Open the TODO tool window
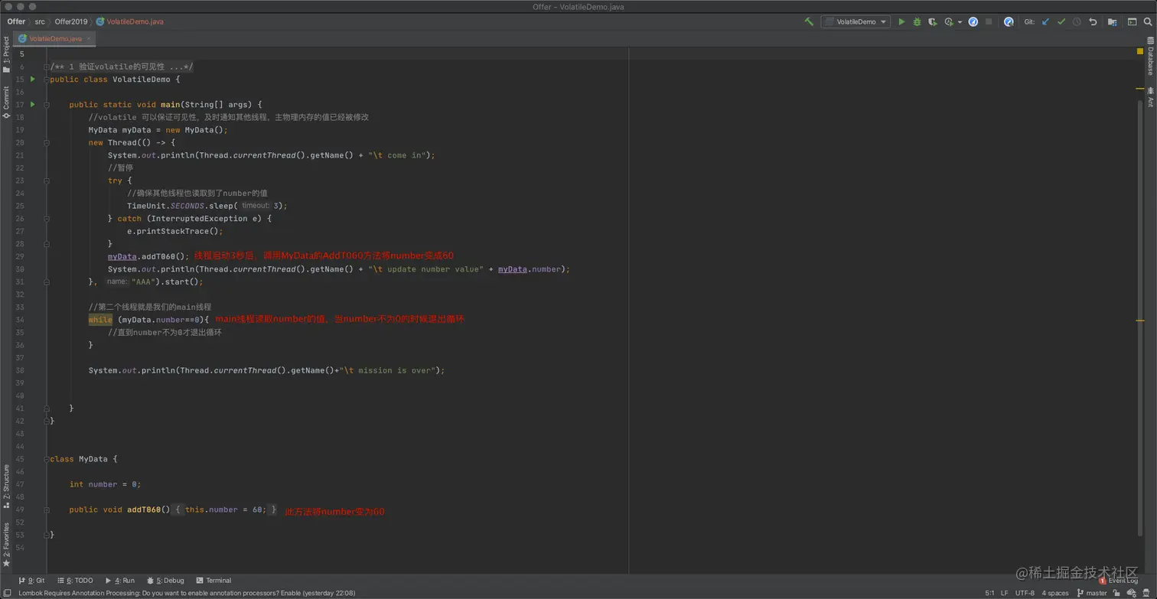The width and height of the screenshot is (1157, 599). [74, 581]
